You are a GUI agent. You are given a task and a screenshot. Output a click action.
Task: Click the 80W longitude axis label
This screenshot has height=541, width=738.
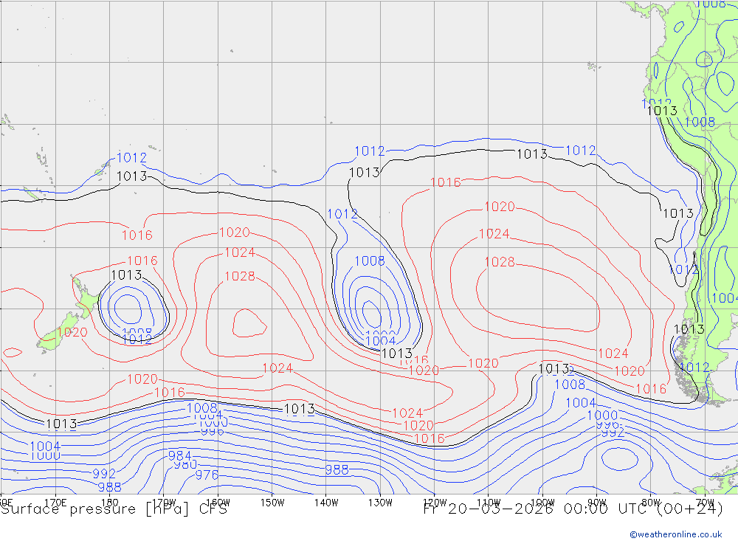coord(651,502)
